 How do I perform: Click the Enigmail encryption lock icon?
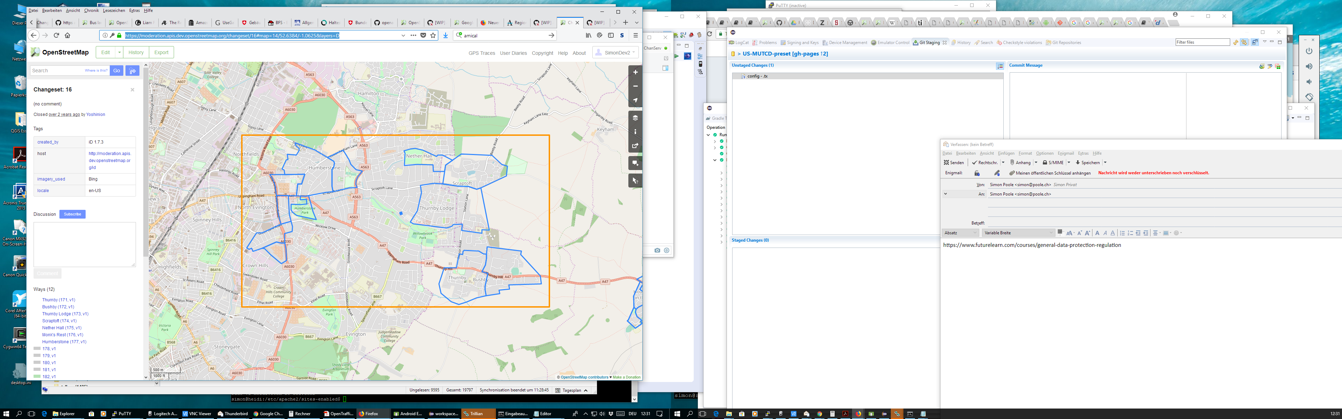tap(977, 173)
